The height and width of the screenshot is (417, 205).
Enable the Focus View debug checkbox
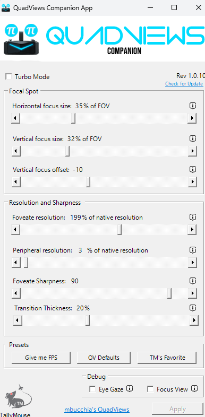[x=150, y=389]
